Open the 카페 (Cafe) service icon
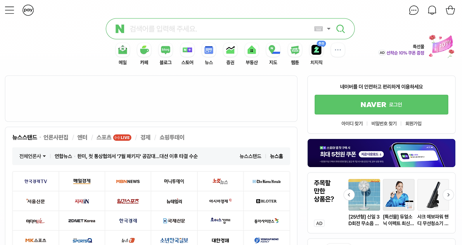 click(x=144, y=50)
